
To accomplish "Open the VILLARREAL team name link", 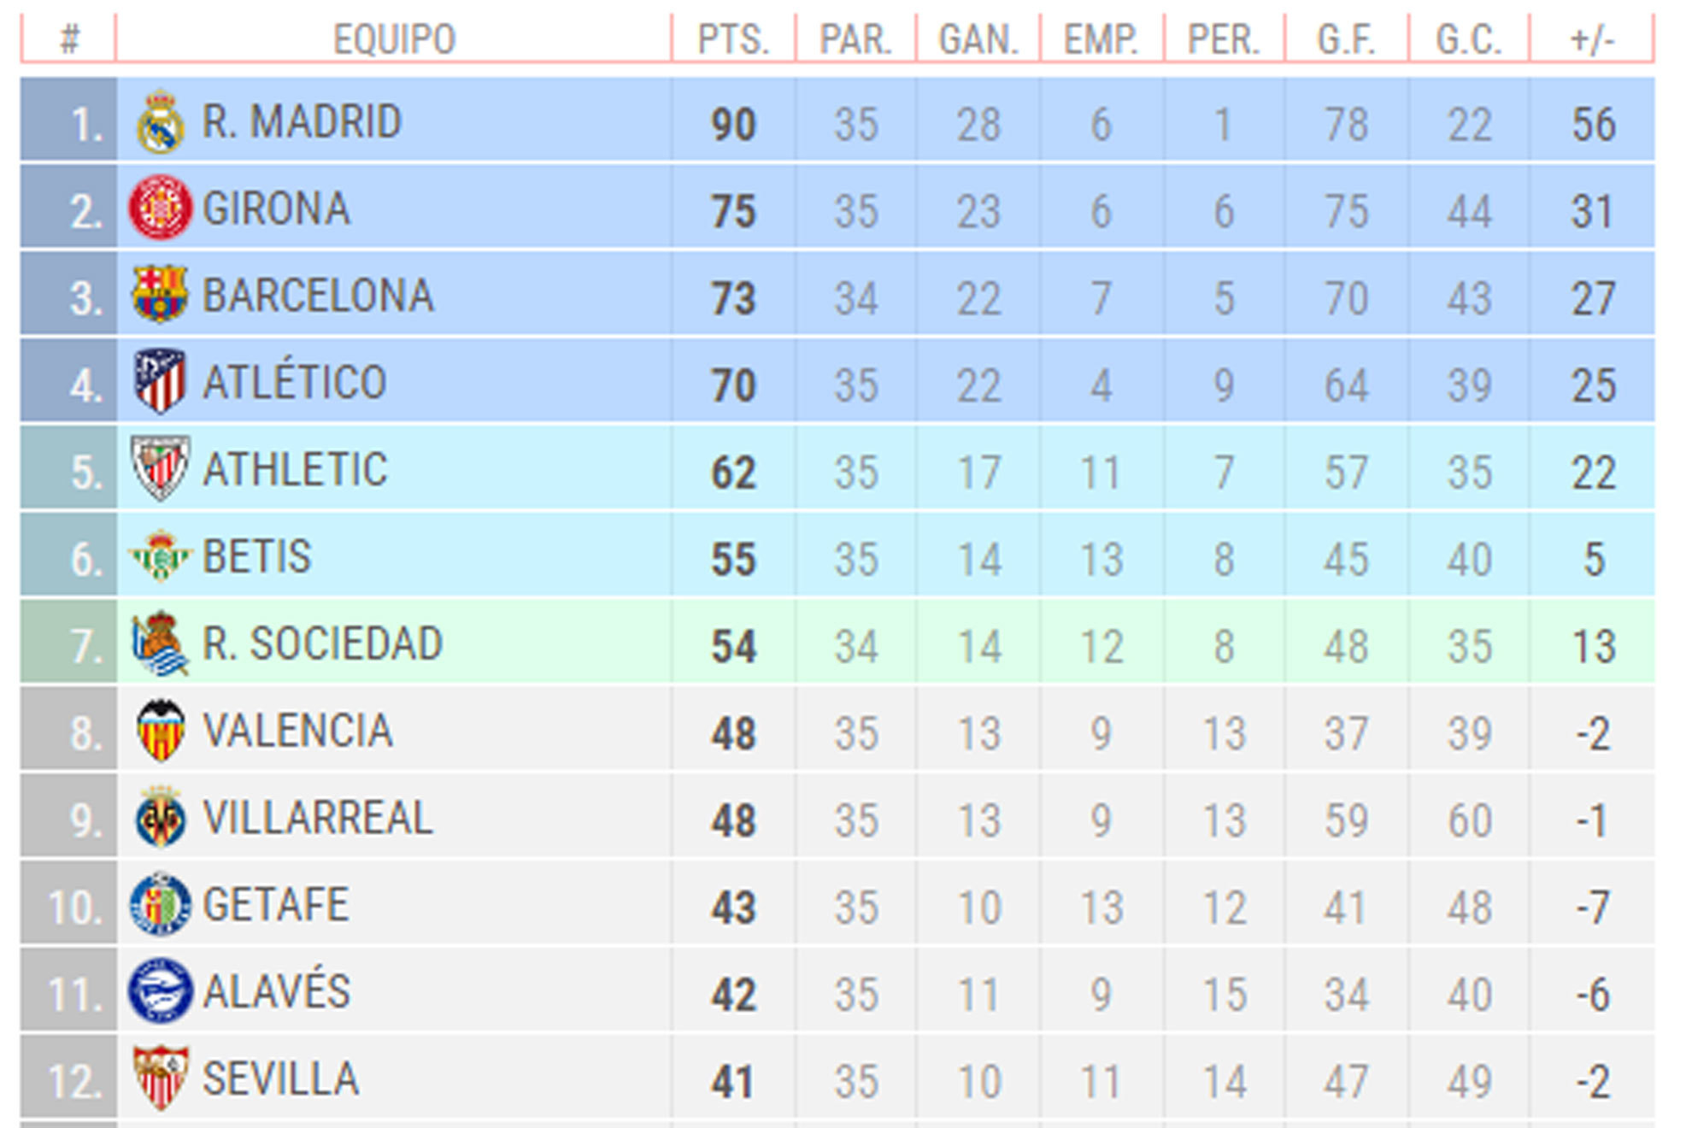I will click(x=318, y=818).
